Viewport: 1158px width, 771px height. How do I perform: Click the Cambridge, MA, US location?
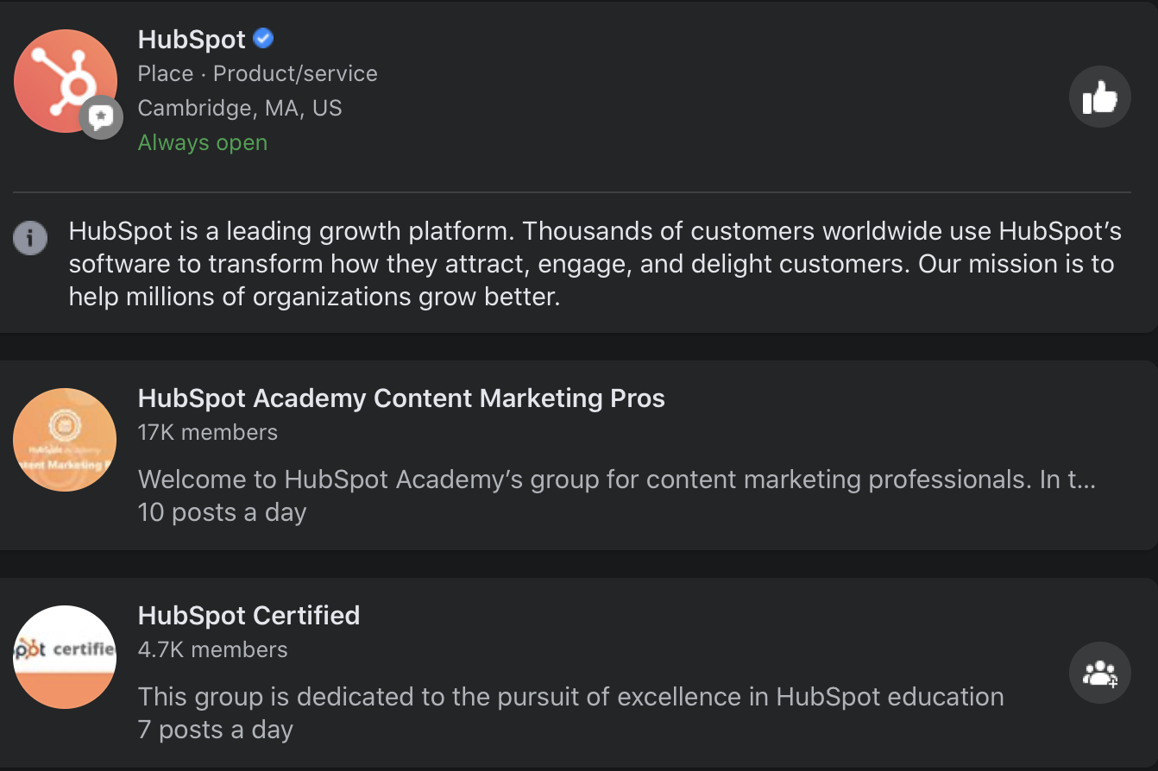point(240,109)
